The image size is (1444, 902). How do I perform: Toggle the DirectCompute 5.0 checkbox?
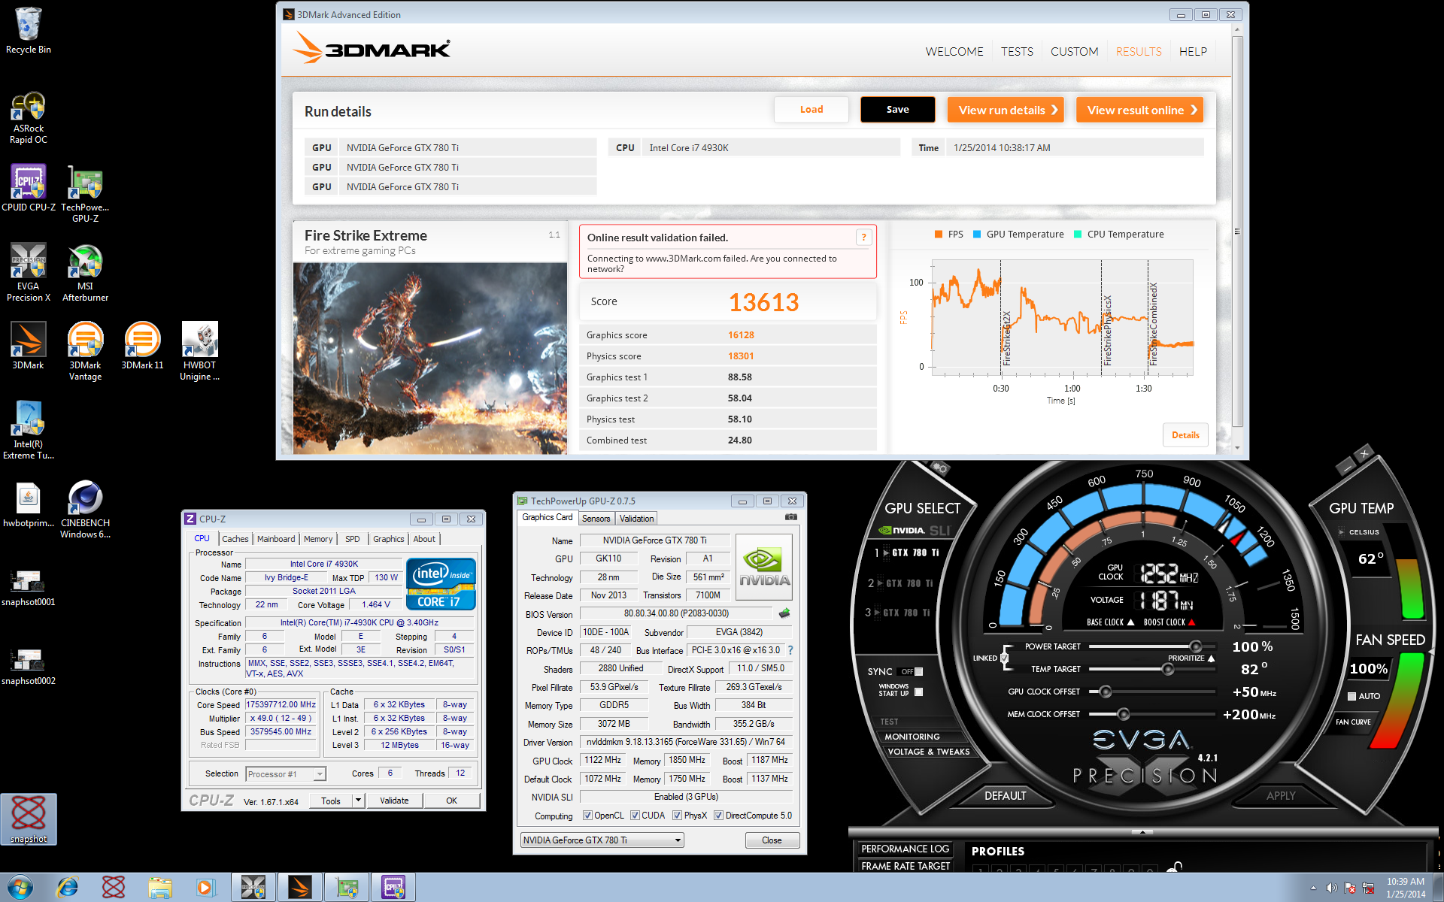click(x=718, y=816)
